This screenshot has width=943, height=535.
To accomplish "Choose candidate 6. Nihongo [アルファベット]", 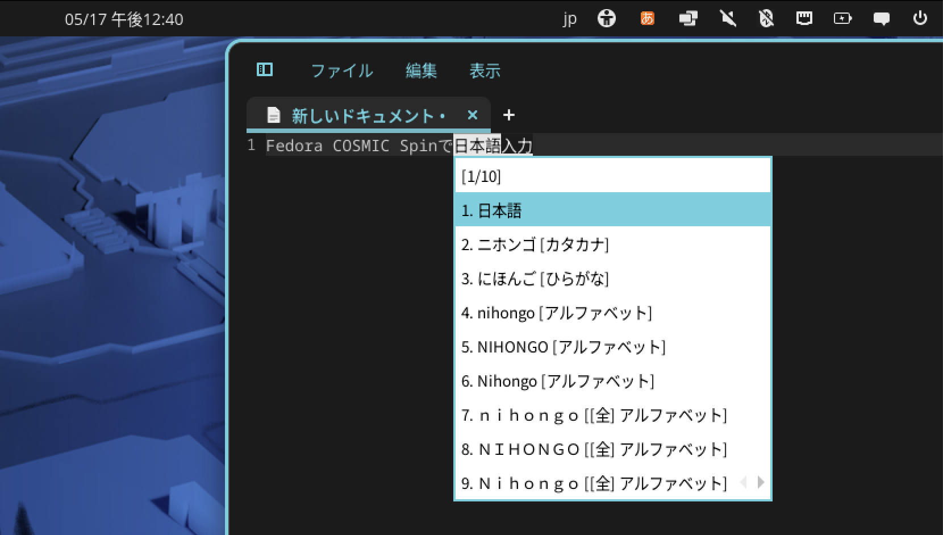I will pos(613,381).
